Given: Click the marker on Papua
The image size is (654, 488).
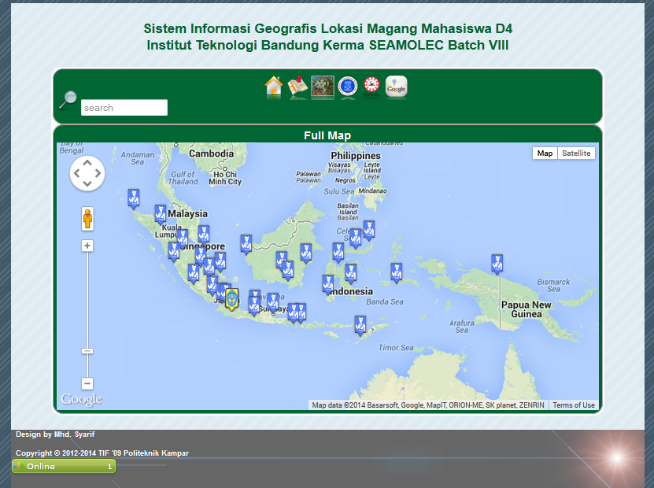Looking at the screenshot, I should click(x=497, y=263).
